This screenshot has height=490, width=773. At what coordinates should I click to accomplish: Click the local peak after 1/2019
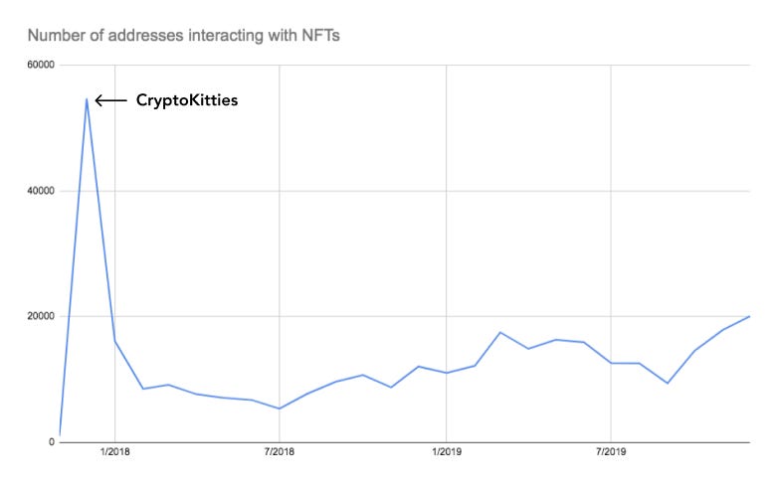coord(500,332)
